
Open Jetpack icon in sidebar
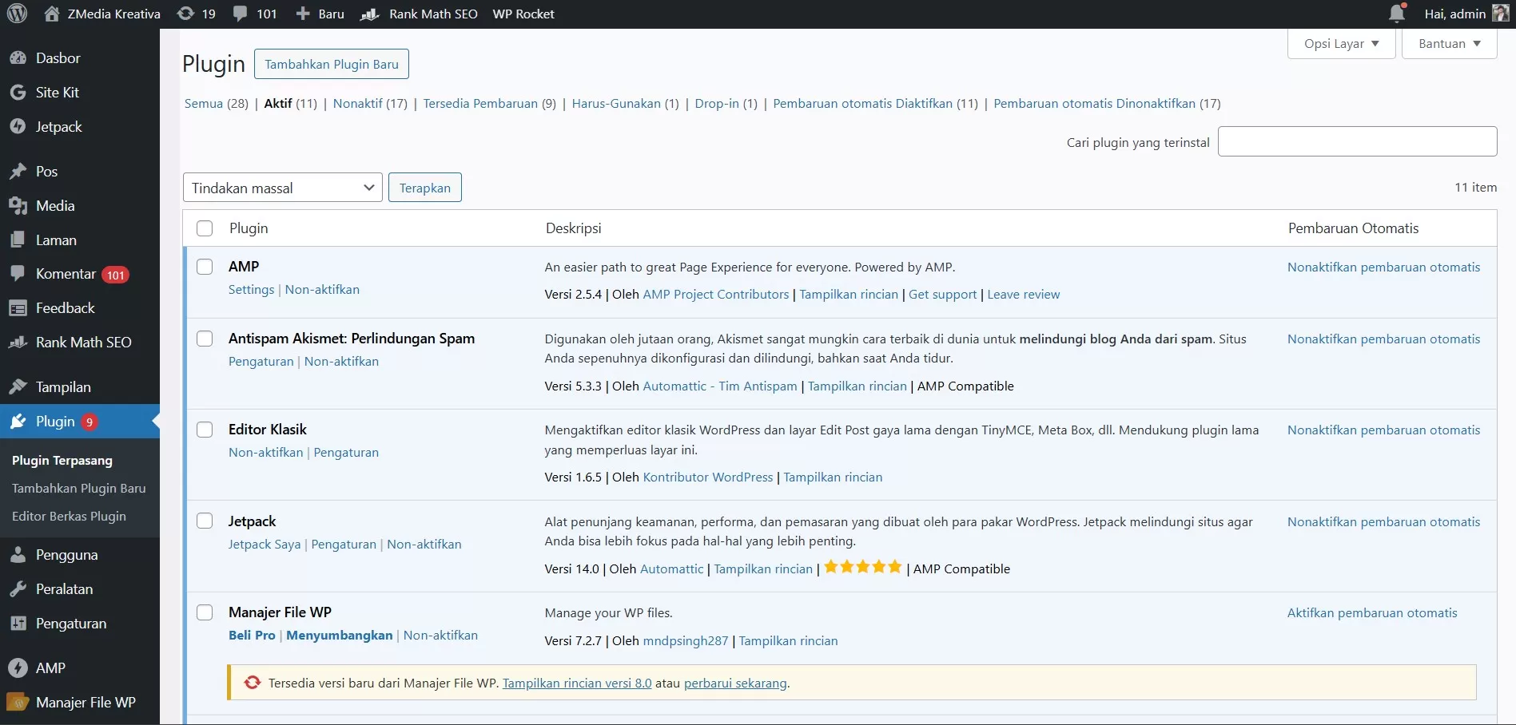18,127
